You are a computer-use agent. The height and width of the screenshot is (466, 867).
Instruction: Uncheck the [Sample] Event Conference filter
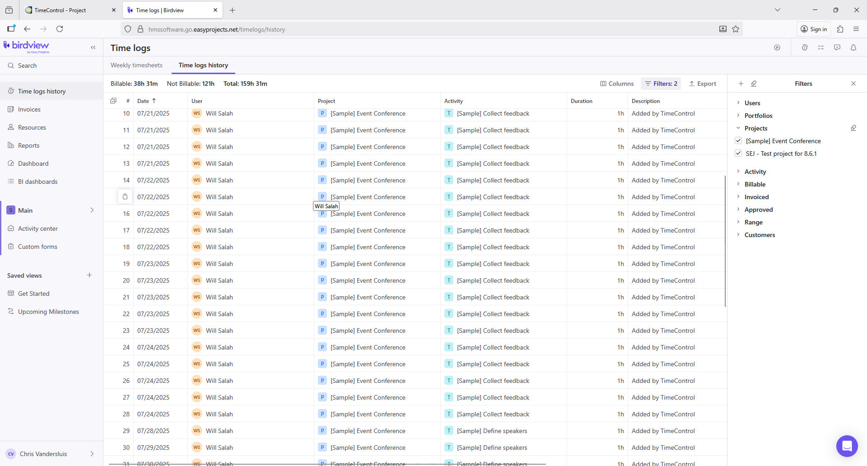click(738, 141)
